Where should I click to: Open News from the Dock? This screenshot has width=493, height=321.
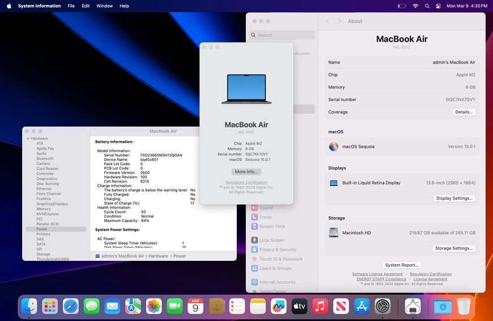tap(341, 306)
